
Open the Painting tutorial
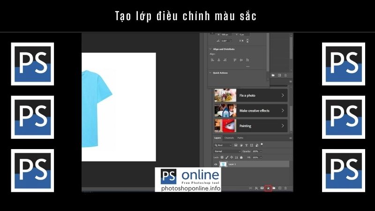tap(251, 126)
